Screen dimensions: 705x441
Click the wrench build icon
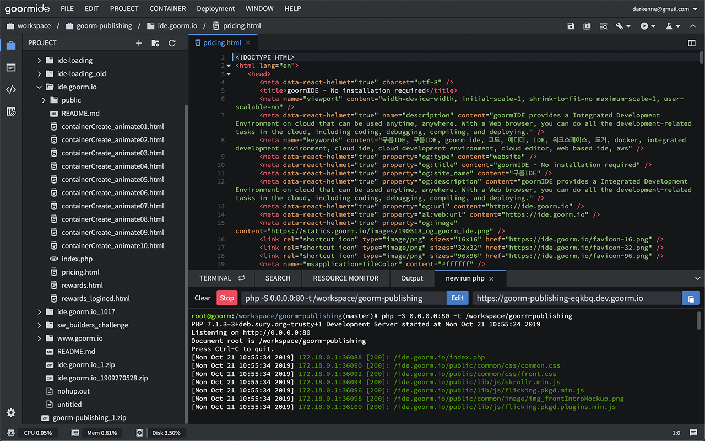coord(619,25)
